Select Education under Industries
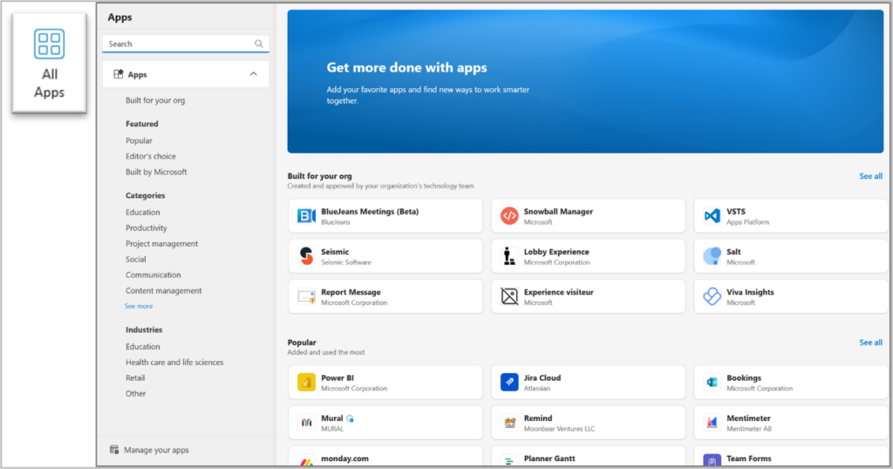Image resolution: width=893 pixels, height=469 pixels. [142, 347]
